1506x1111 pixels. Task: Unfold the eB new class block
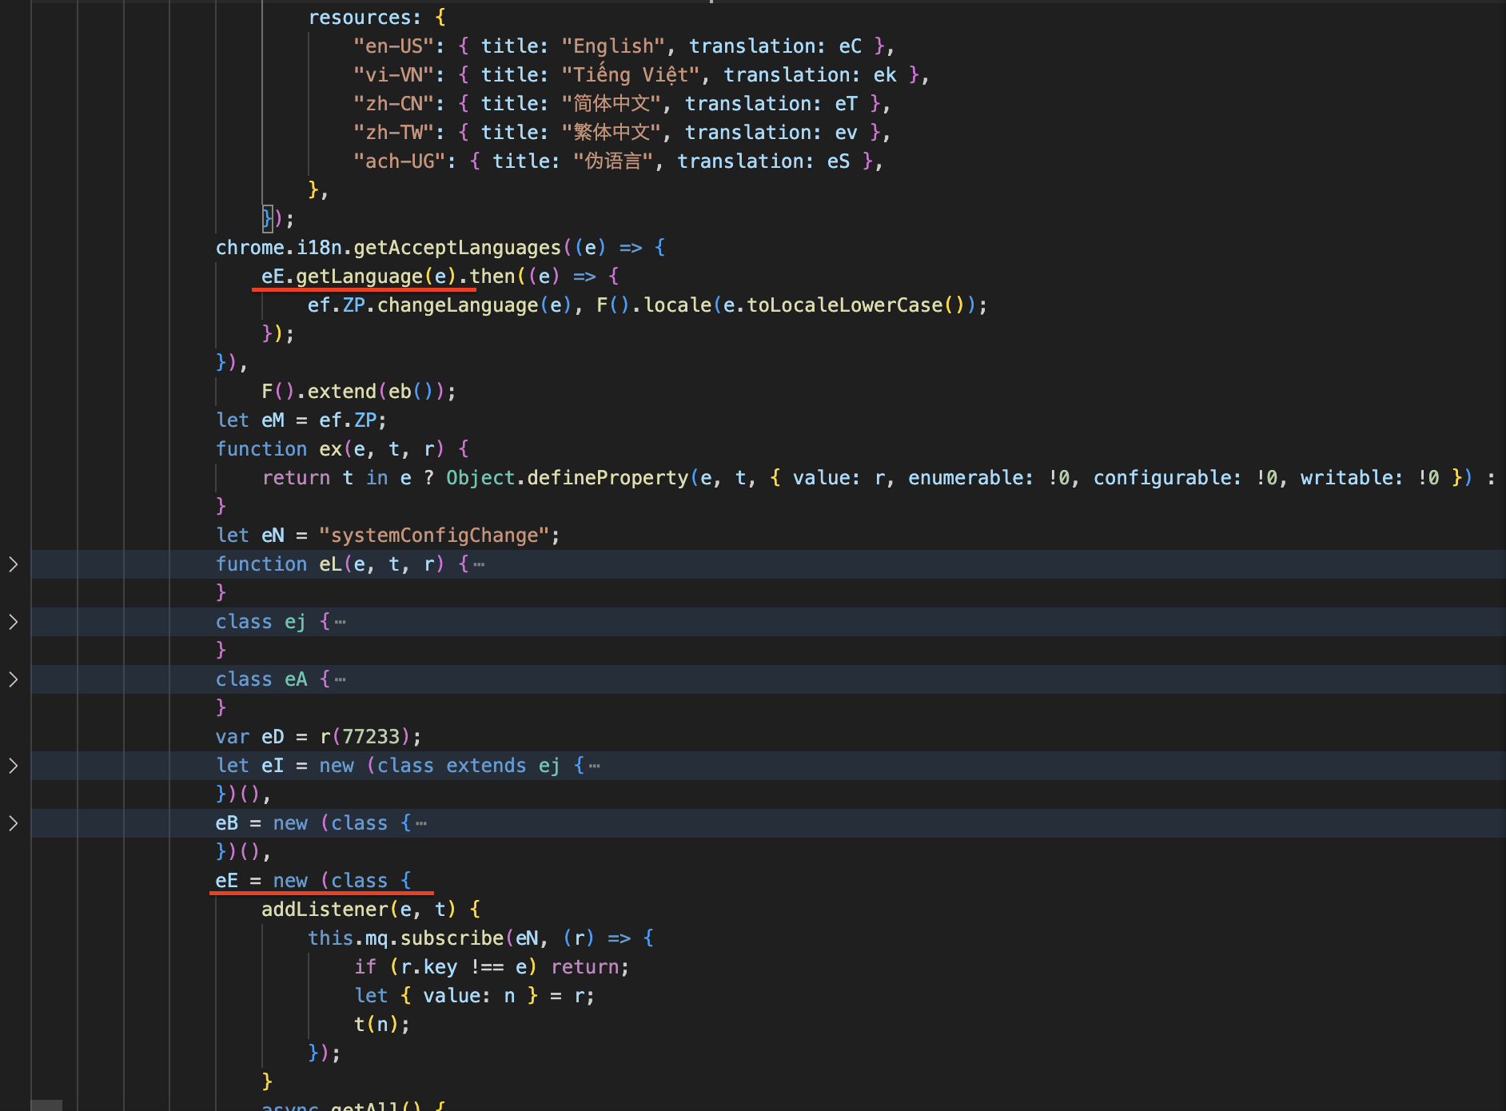pyautogui.click(x=14, y=823)
